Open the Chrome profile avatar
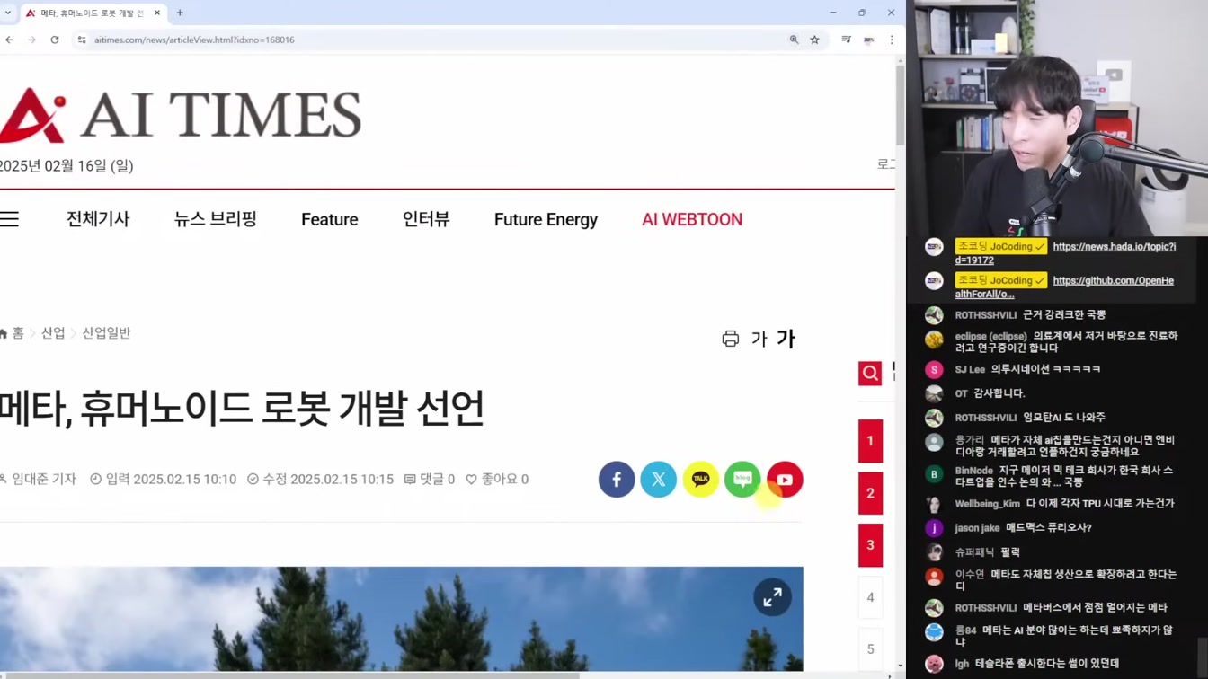Viewport: 1208px width, 679px height. click(x=869, y=40)
